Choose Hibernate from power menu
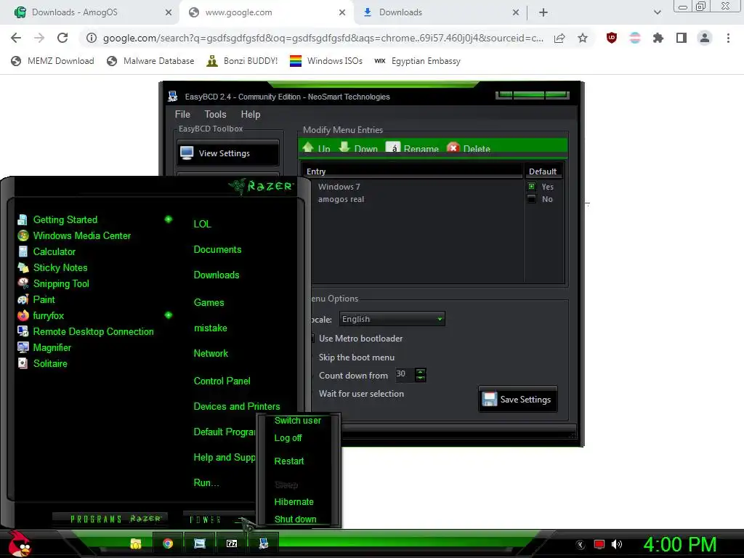Screen dimensions: 744x558 (294, 502)
